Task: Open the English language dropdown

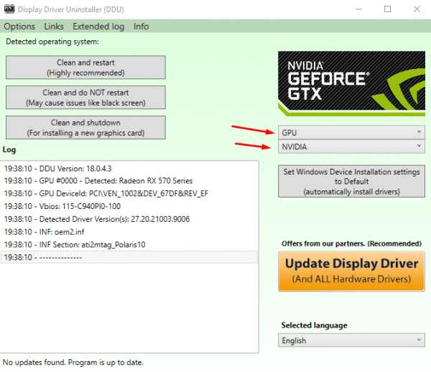Action: tap(351, 340)
